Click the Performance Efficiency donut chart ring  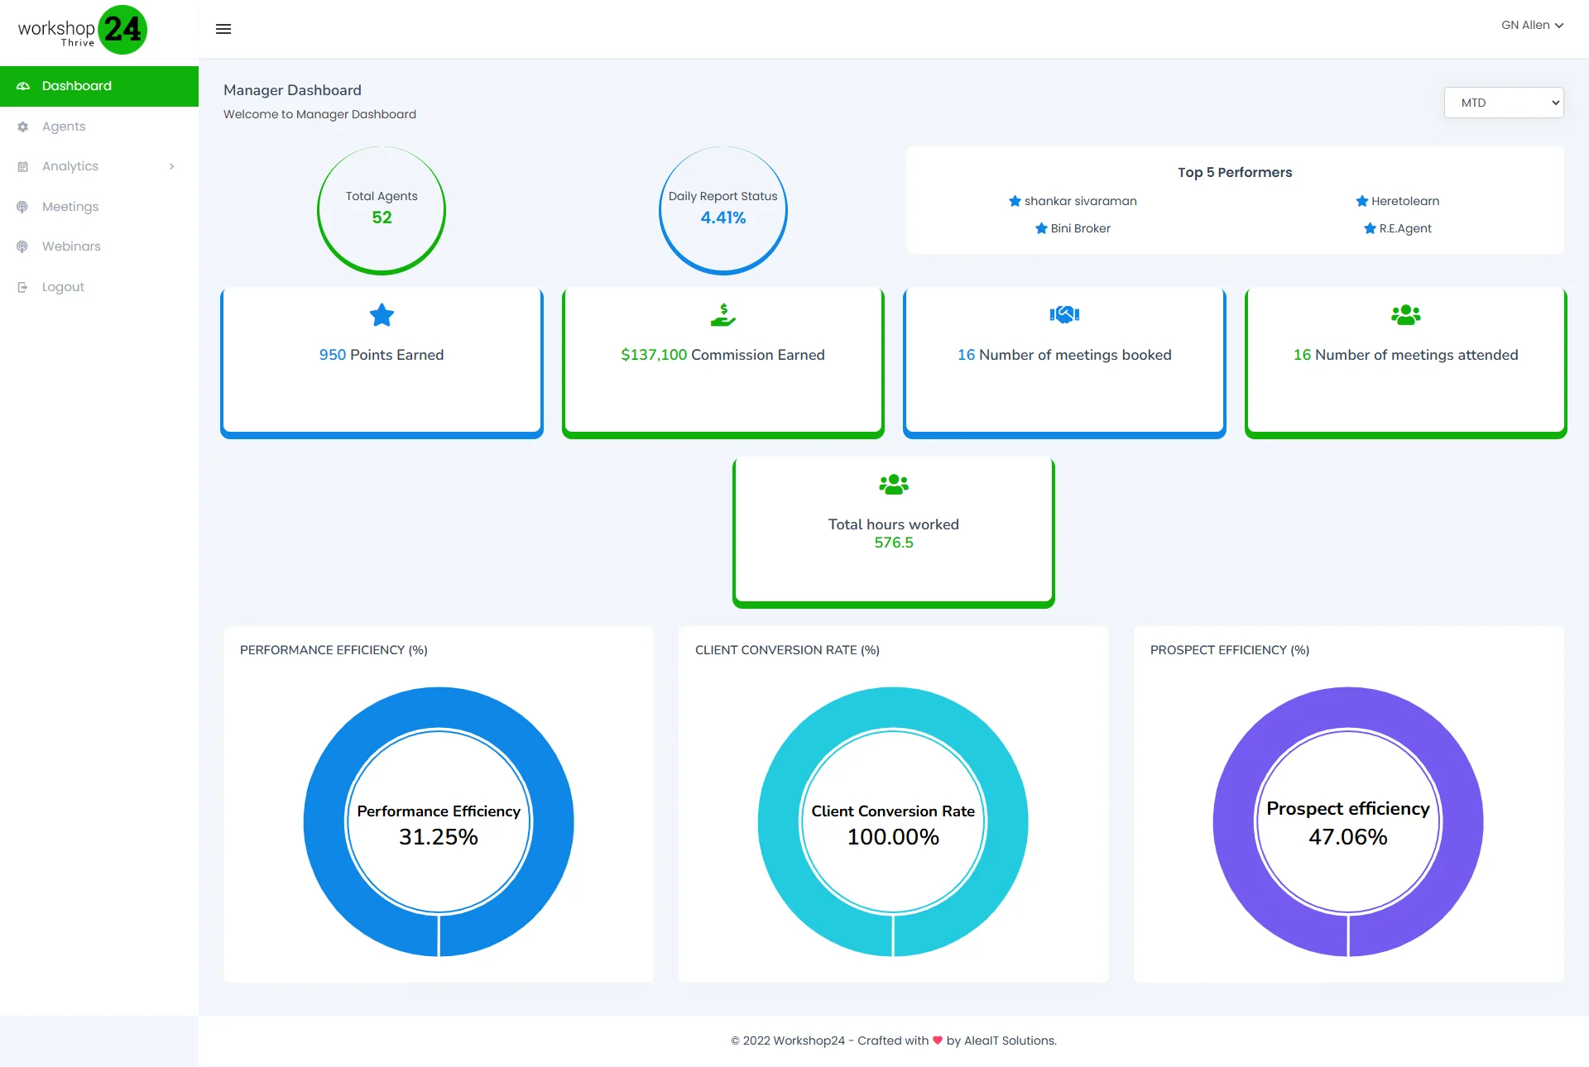click(x=324, y=822)
